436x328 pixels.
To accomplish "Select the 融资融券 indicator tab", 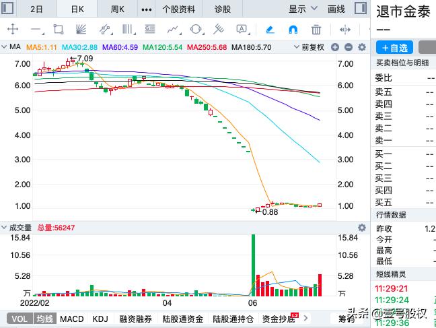I will click(136, 319).
